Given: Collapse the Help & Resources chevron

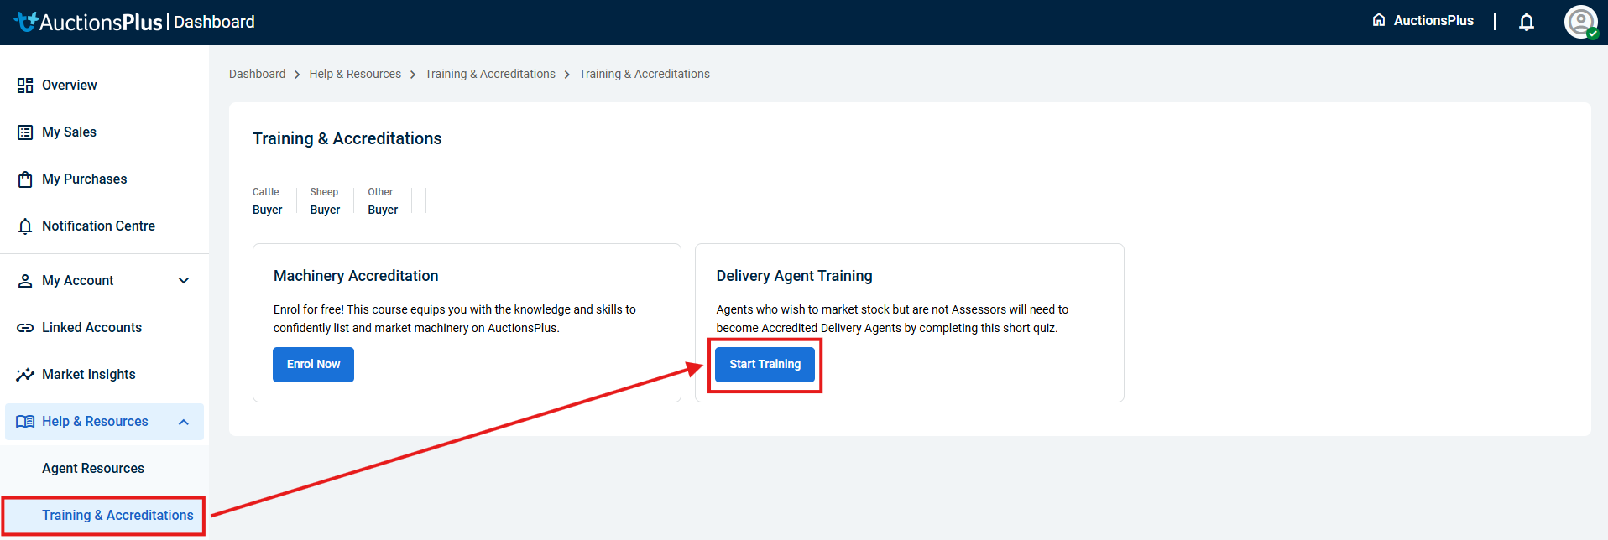Looking at the screenshot, I should [x=184, y=422].
